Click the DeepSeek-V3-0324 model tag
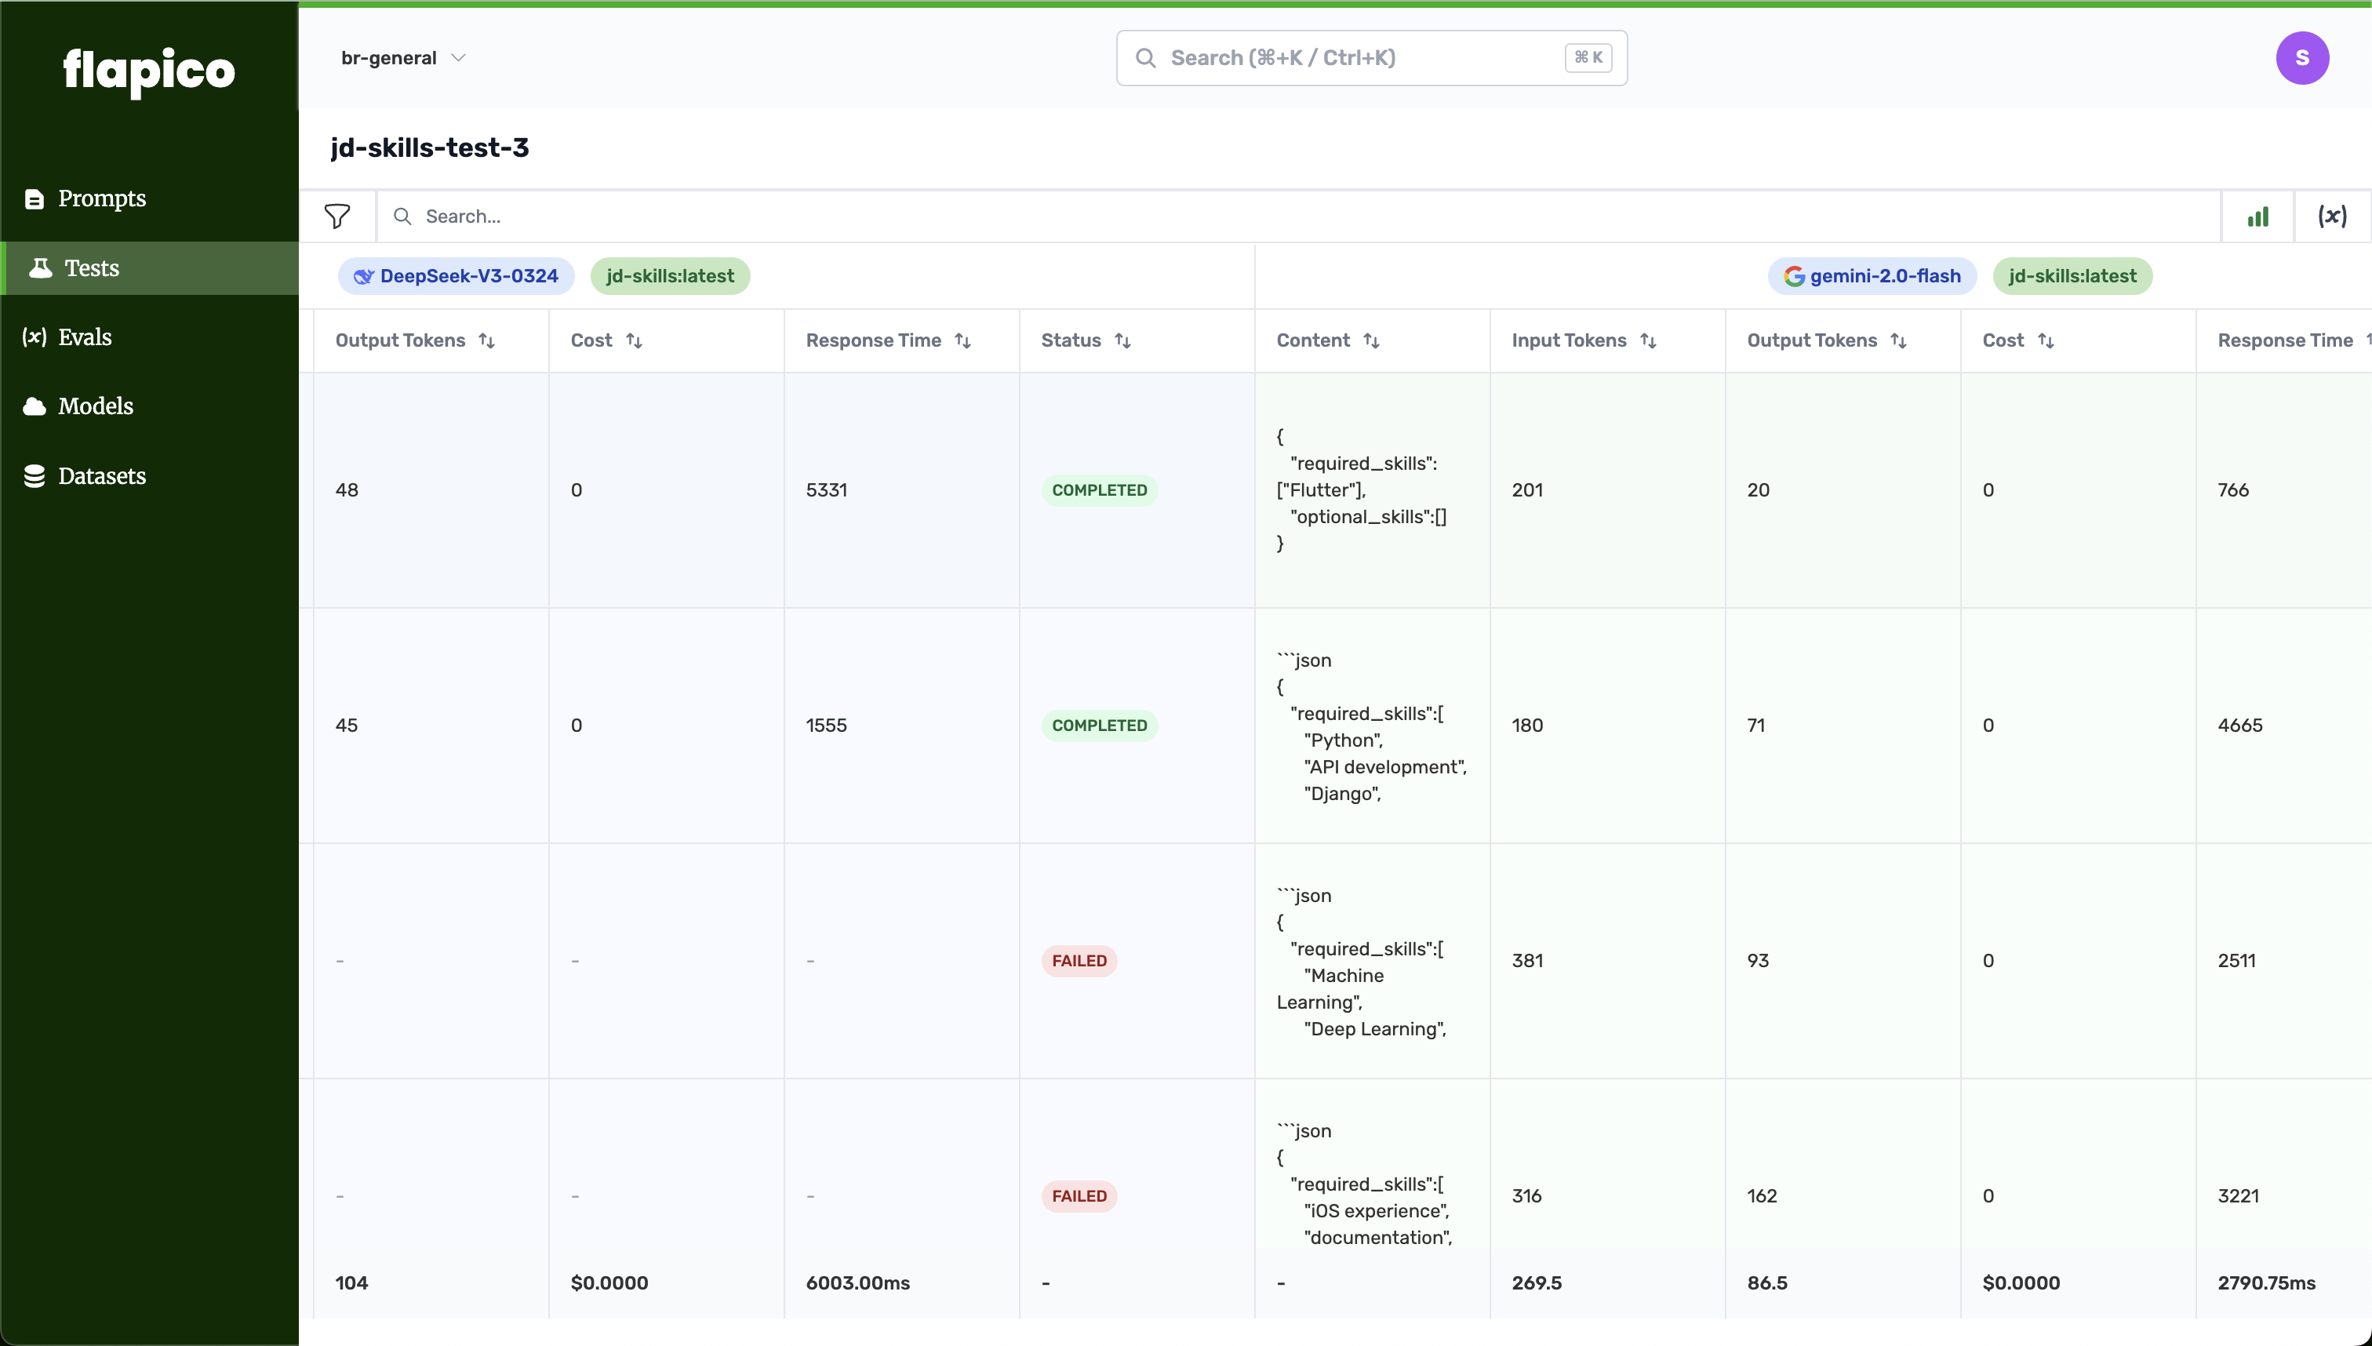The height and width of the screenshot is (1346, 2372). (x=456, y=276)
